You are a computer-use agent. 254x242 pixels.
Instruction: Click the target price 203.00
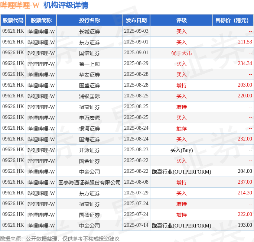pyautogui.click(x=245, y=85)
